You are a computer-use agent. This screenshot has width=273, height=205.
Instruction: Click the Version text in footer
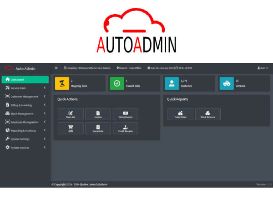pyautogui.click(x=264, y=184)
